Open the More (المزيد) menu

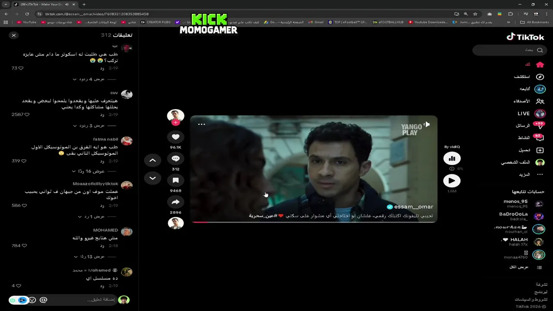(x=531, y=175)
